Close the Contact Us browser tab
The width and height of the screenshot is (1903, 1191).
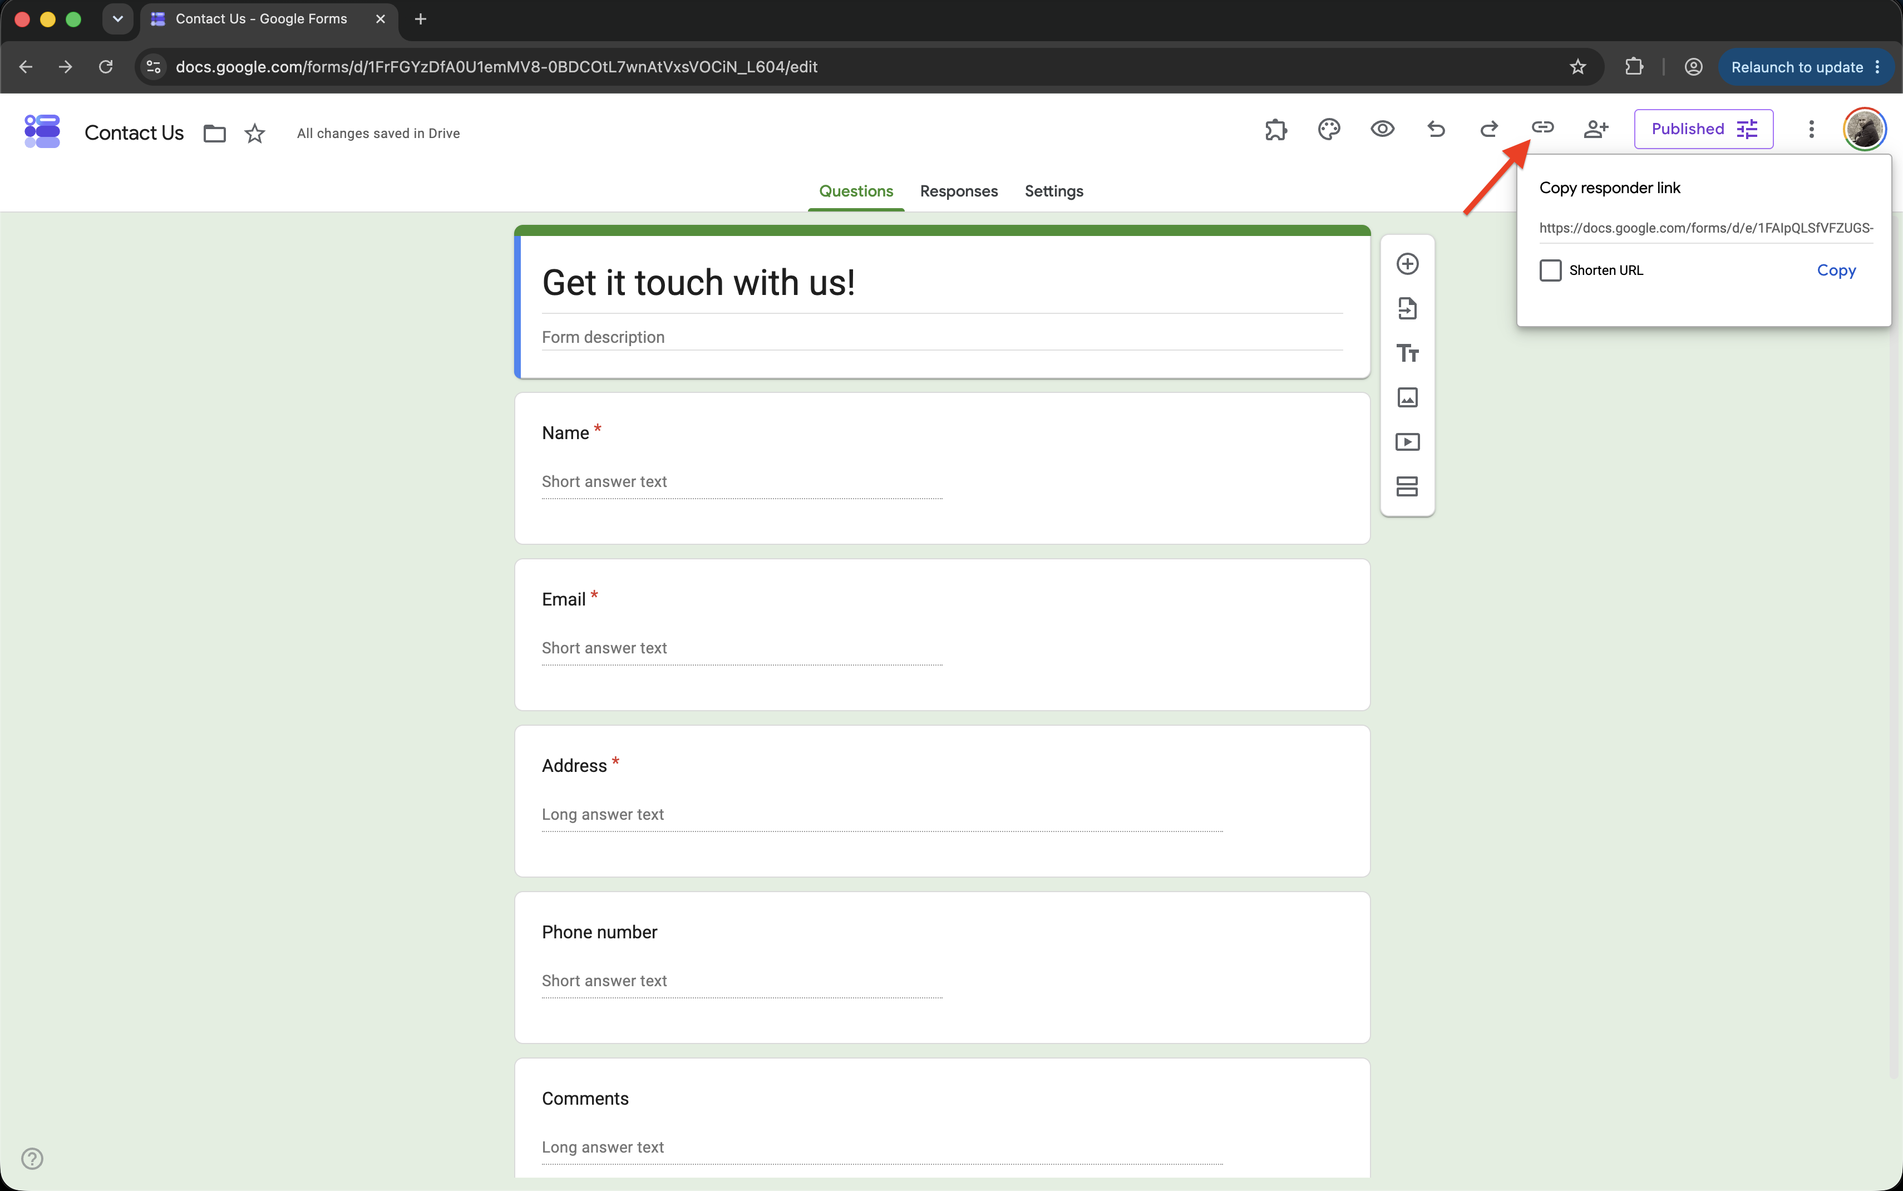click(x=380, y=19)
